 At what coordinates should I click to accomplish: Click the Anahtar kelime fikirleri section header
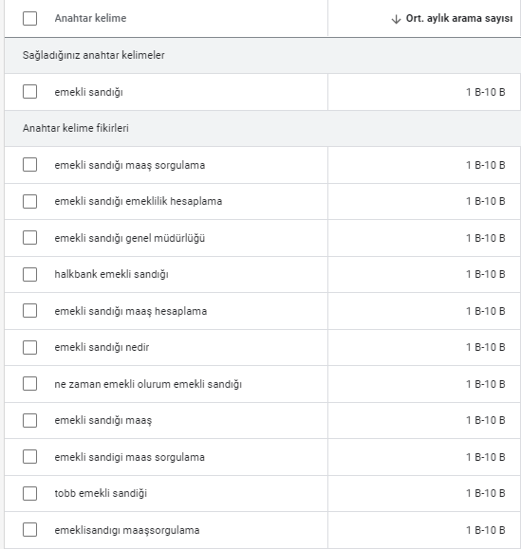[x=76, y=128]
